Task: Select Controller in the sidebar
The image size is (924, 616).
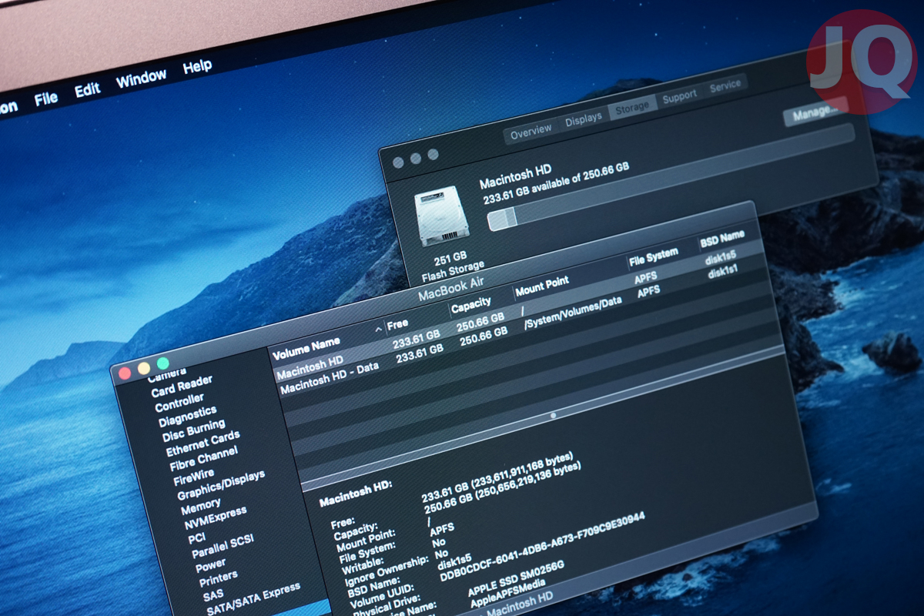Action: pyautogui.click(x=179, y=403)
